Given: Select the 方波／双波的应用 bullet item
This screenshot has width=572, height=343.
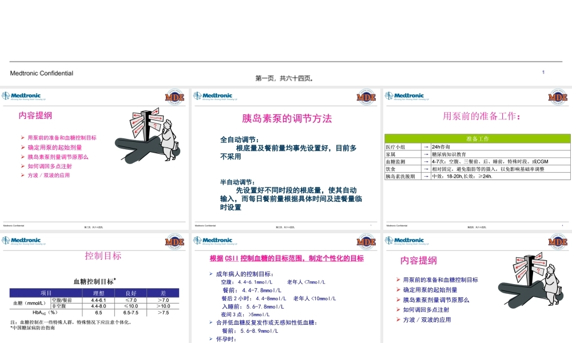Looking at the screenshot, I should (49, 174).
